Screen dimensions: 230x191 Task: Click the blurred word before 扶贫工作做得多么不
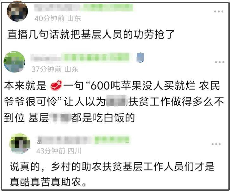pyautogui.click(x=116, y=102)
